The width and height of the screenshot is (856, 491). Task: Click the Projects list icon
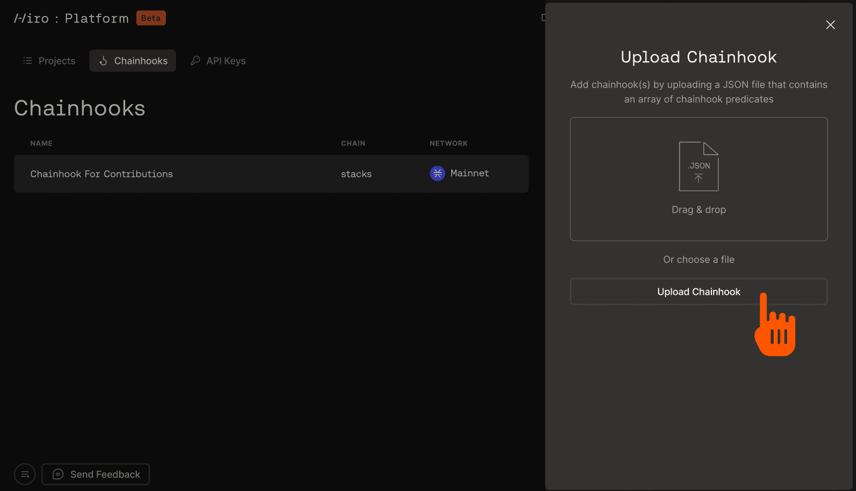tap(28, 61)
